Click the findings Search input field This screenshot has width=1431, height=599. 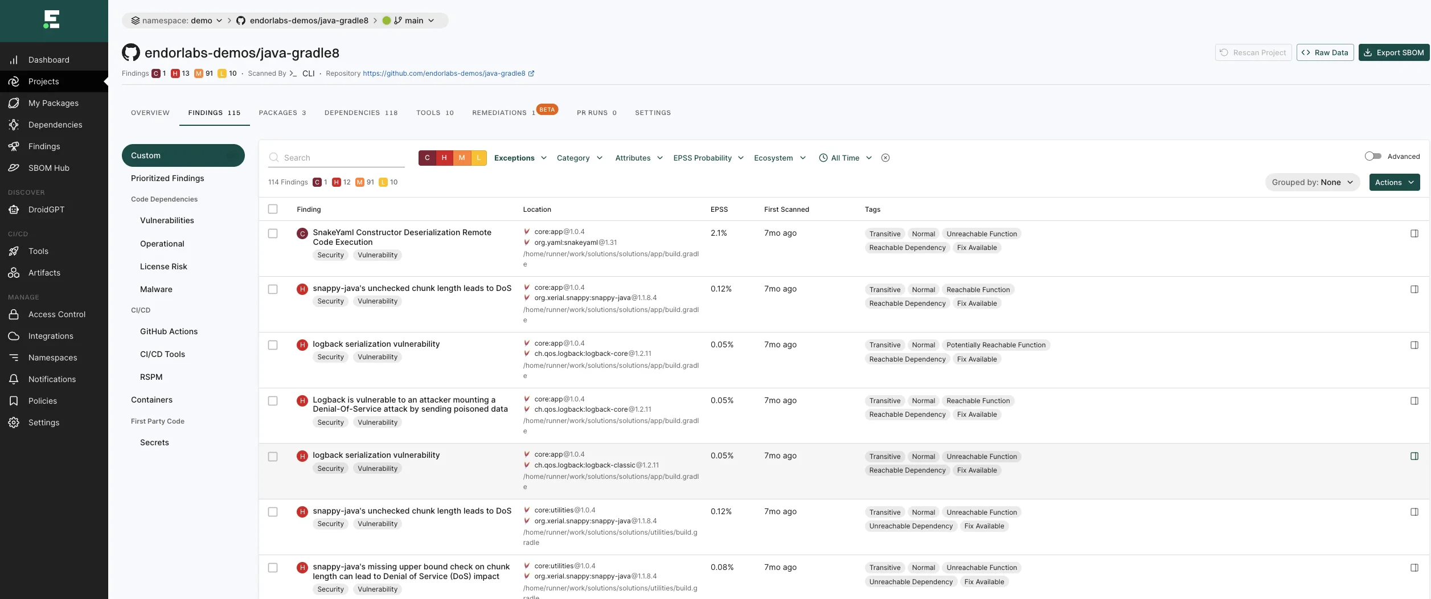337,158
